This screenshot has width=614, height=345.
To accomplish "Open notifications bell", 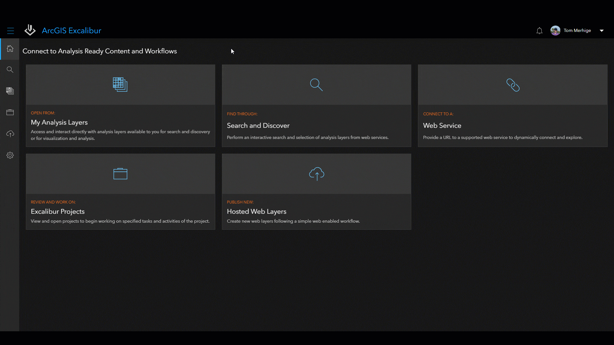I will click(539, 31).
